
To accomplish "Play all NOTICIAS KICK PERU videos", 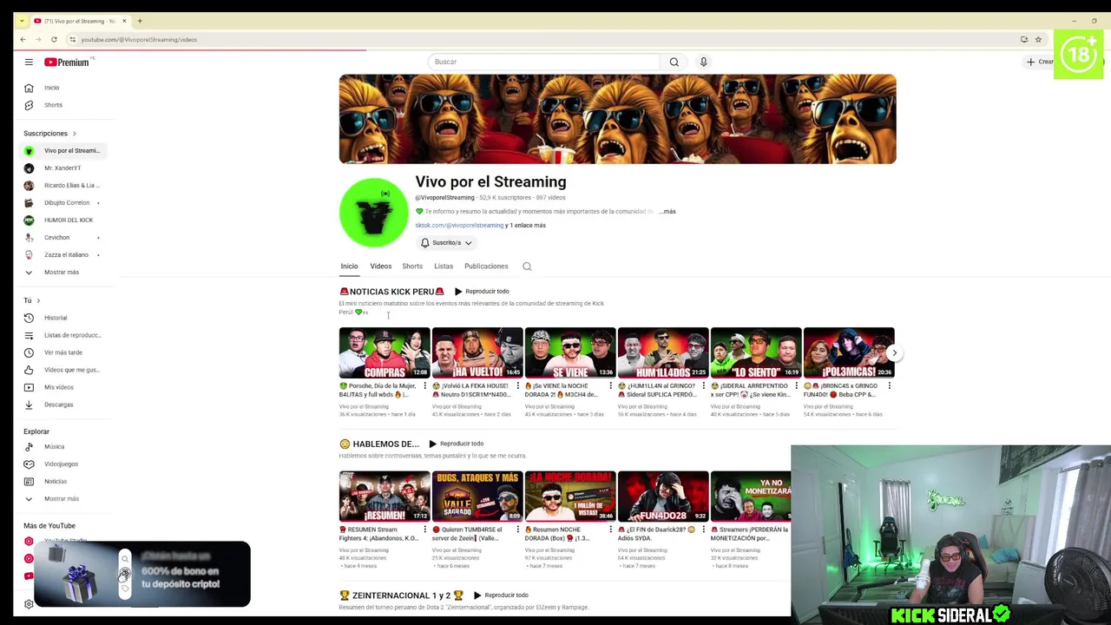I will pos(482,292).
